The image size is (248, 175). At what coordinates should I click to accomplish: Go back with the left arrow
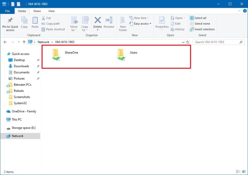[5, 42]
